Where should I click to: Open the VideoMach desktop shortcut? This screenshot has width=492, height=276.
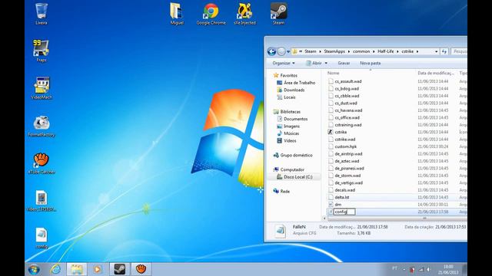click(42, 88)
